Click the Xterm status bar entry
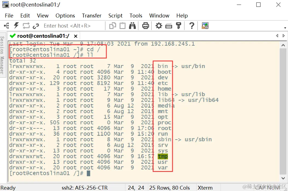The image size is (288, 191). [205, 188]
